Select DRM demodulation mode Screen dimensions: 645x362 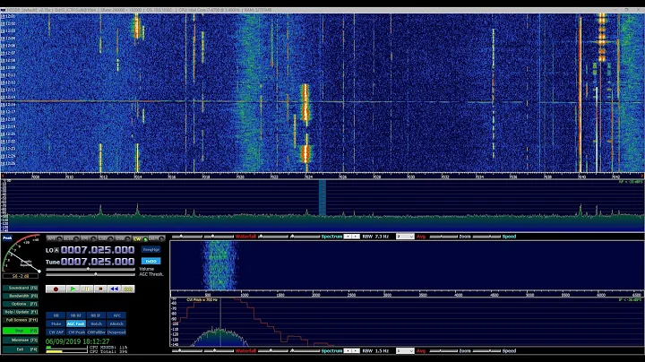(156, 238)
